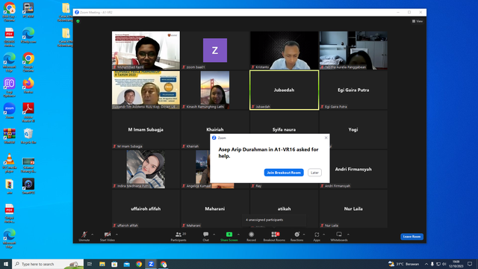This screenshot has width=478, height=269.
Task: Expand arrow next to Reactions
Action: click(x=304, y=235)
